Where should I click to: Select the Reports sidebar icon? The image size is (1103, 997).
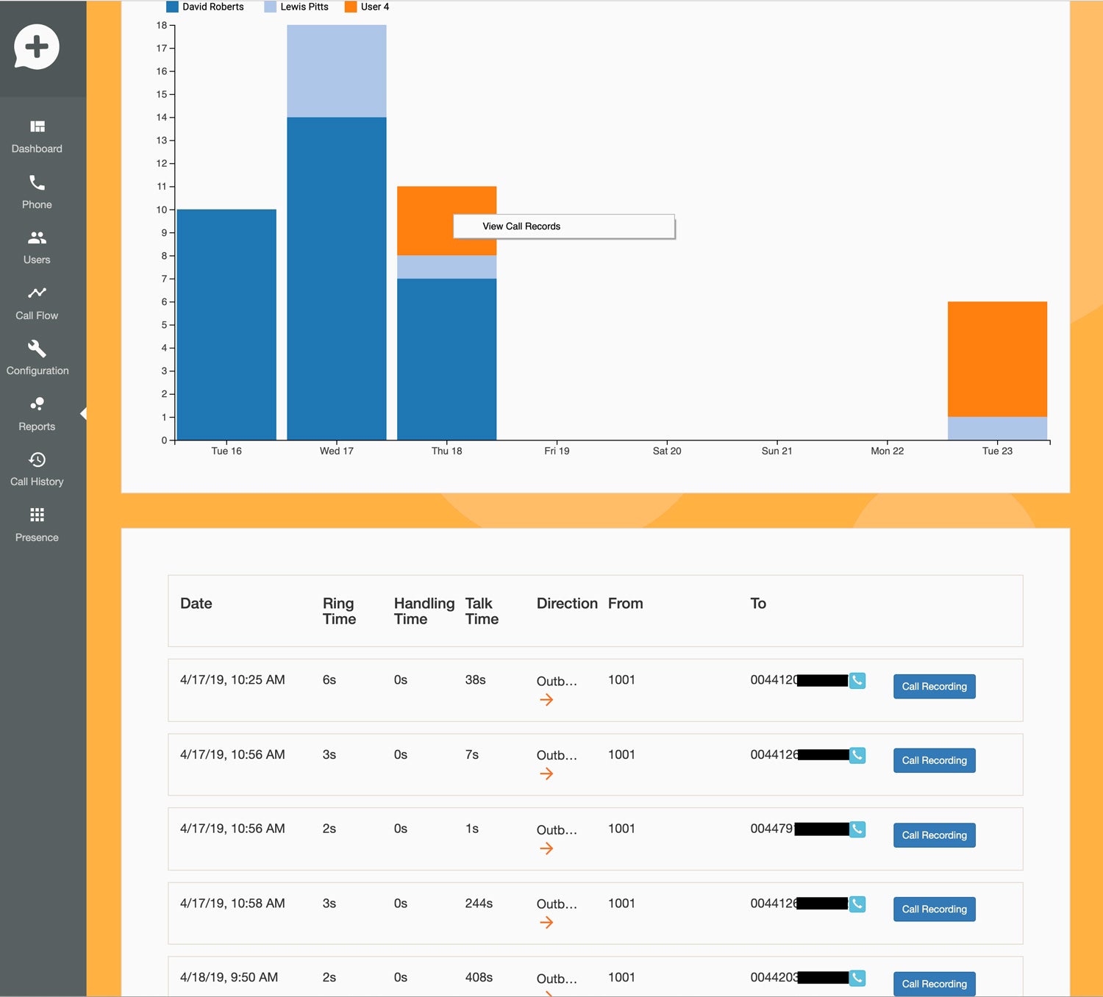click(37, 404)
